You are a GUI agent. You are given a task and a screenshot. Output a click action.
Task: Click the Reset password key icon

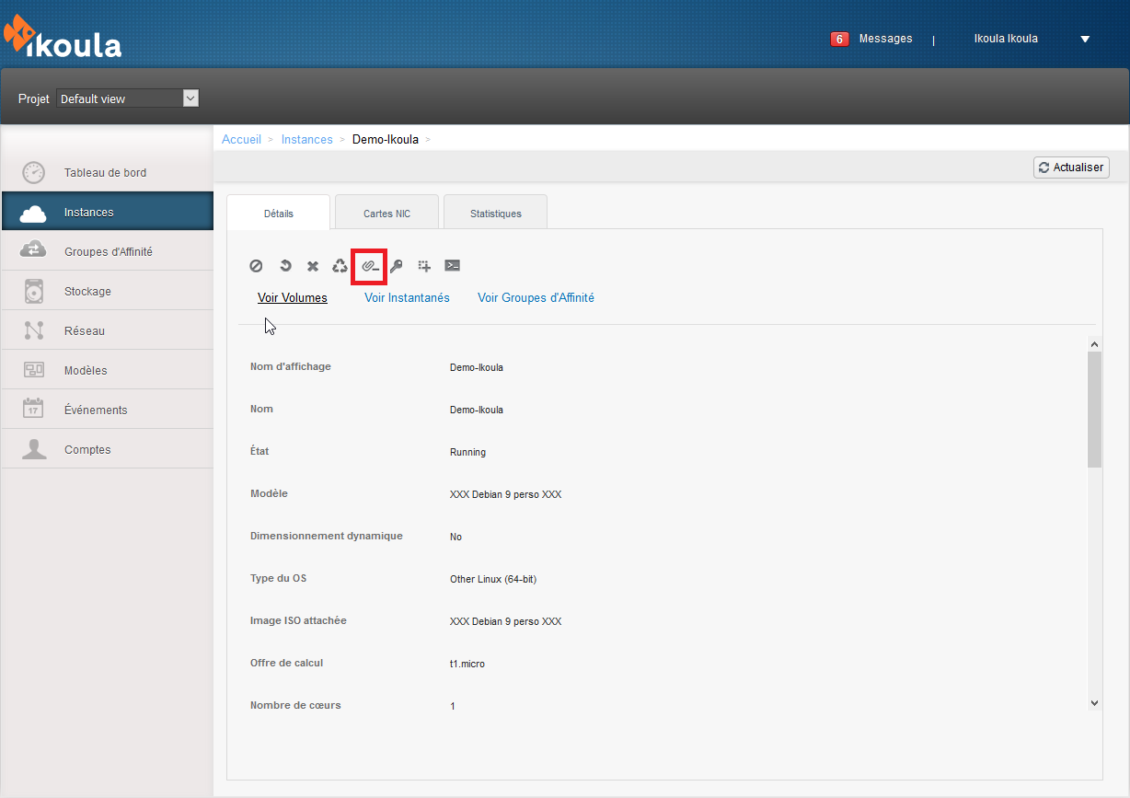(397, 266)
